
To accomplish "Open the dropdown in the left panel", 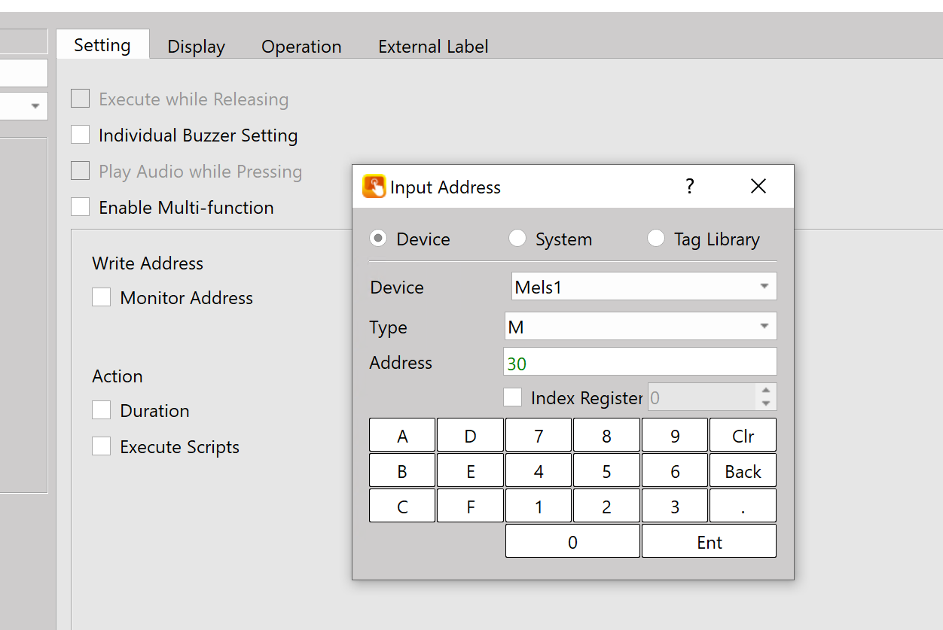I will click(35, 107).
